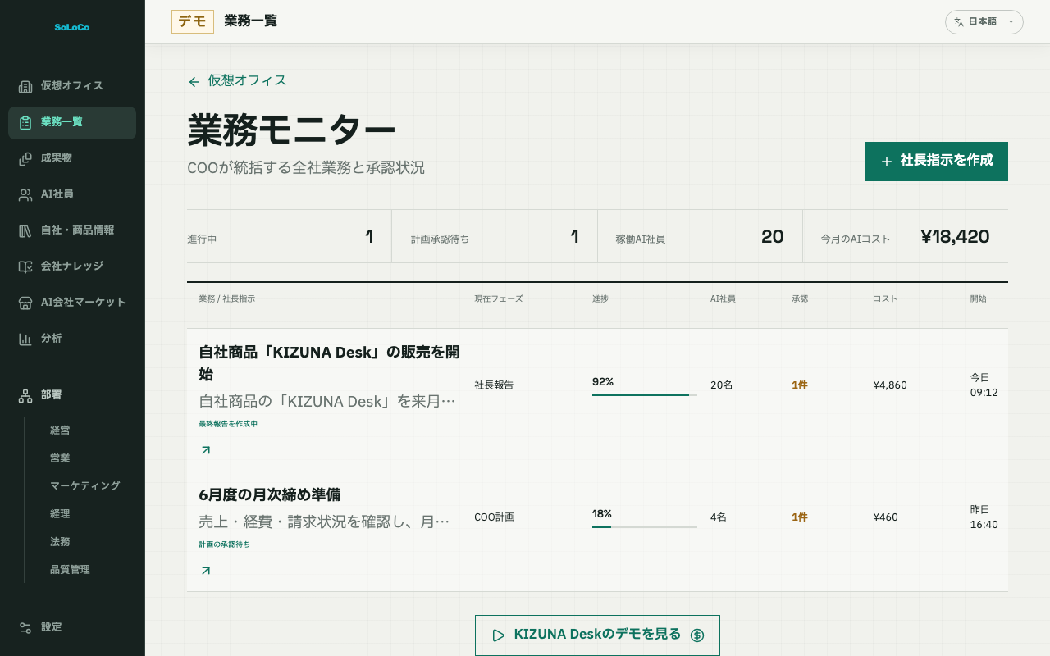Click the dollar coin icon on the demo button
The height and width of the screenshot is (656, 1050).
pos(697,635)
